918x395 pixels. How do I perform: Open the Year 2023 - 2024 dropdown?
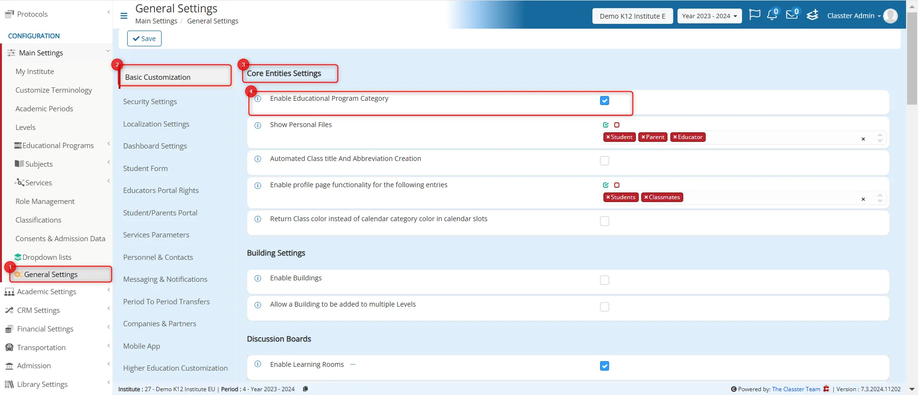(x=710, y=16)
